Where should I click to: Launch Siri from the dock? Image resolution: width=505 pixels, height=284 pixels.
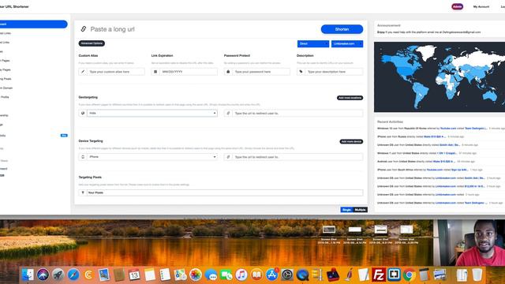43,275
